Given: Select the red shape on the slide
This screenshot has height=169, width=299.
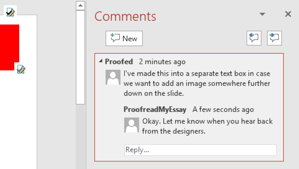Looking at the screenshot, I should tap(9, 47).
